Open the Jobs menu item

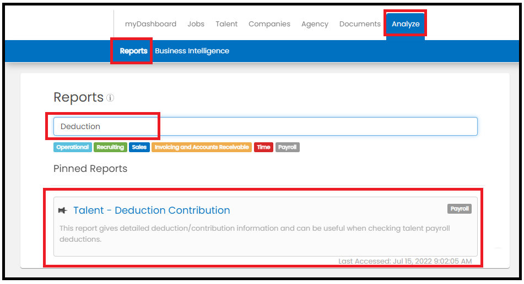click(x=196, y=24)
